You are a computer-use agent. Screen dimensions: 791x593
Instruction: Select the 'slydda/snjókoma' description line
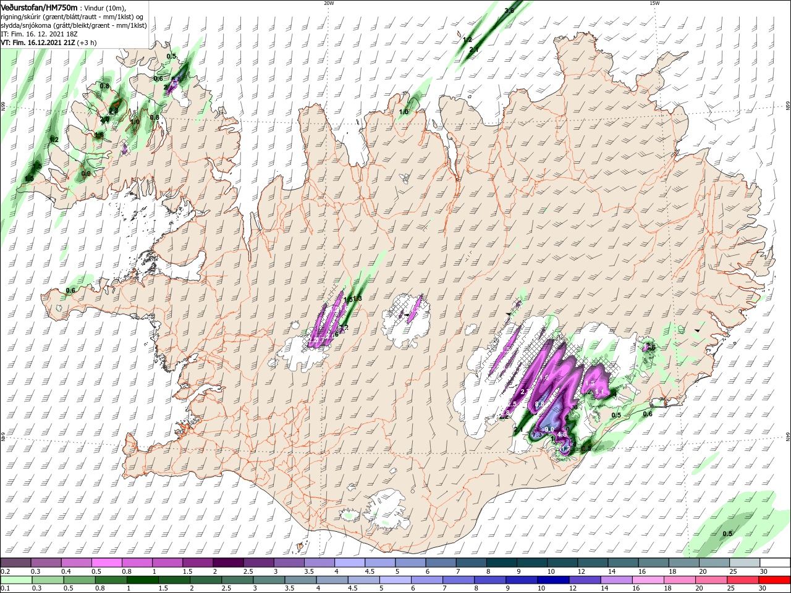coord(72,25)
